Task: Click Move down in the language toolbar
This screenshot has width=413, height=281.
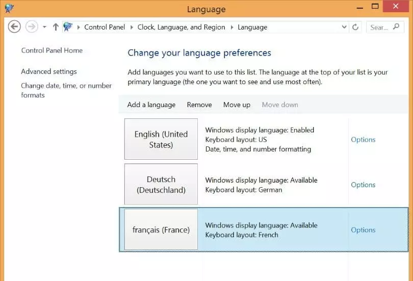Action: click(280, 105)
